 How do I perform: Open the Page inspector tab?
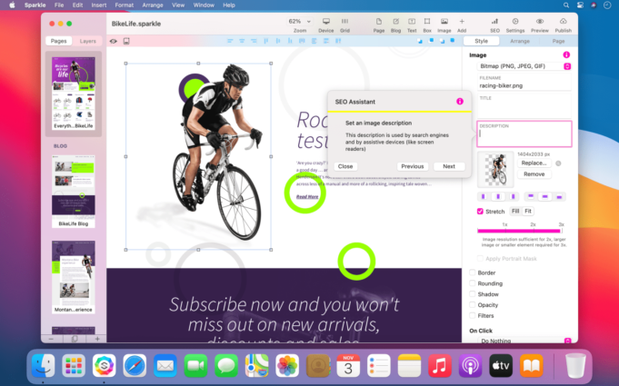[x=558, y=41]
